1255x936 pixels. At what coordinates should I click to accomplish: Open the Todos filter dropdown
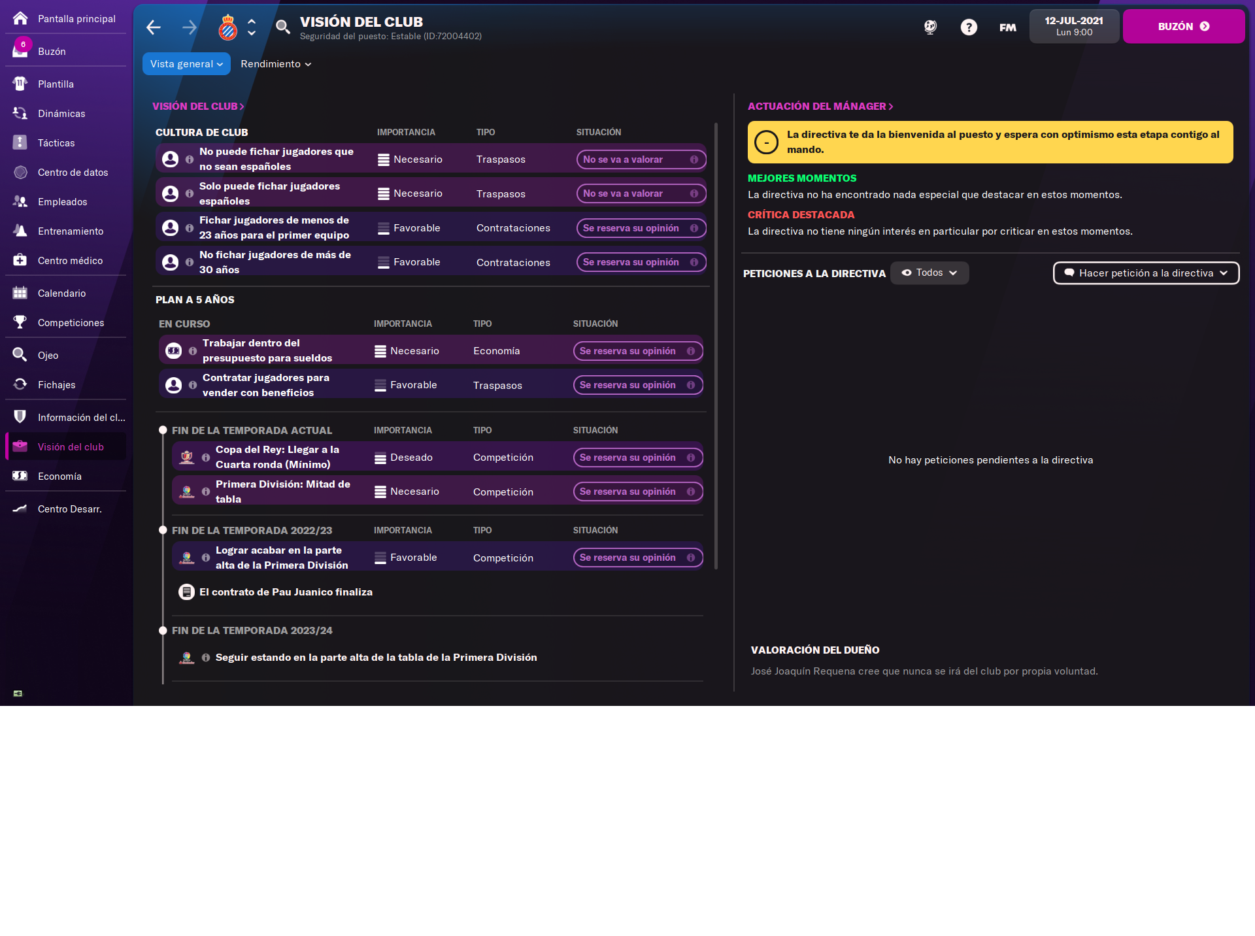[x=929, y=273]
